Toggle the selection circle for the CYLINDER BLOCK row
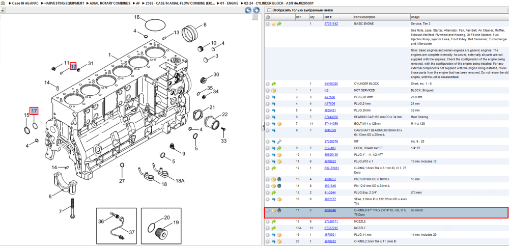This screenshot has width=509, height=246. (268, 84)
